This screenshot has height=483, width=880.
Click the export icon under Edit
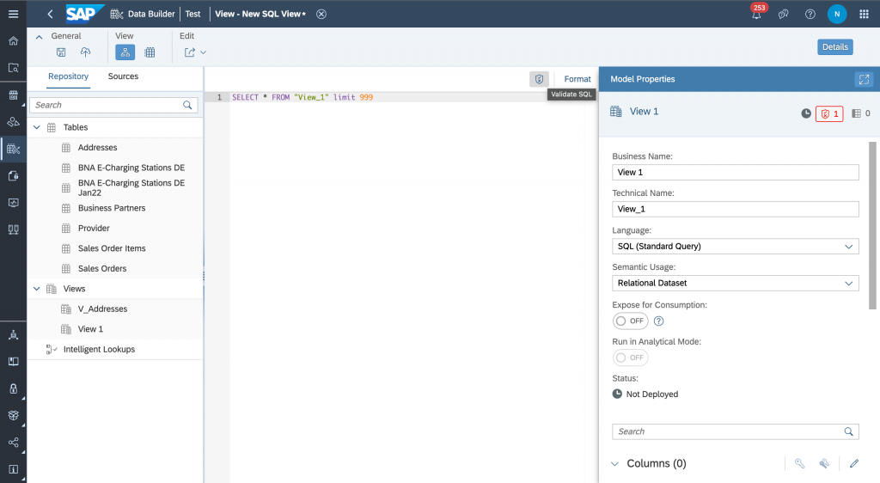point(190,52)
